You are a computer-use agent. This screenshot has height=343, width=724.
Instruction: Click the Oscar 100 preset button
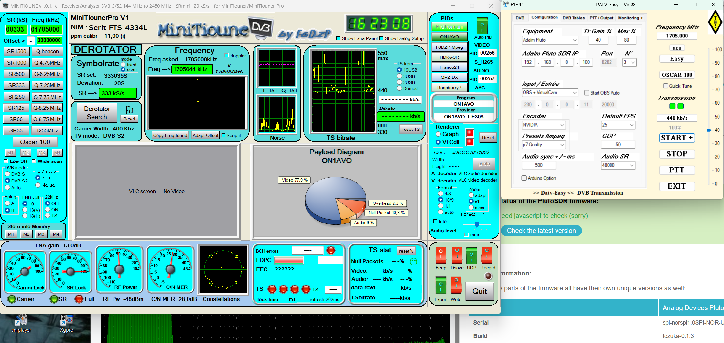point(35,142)
